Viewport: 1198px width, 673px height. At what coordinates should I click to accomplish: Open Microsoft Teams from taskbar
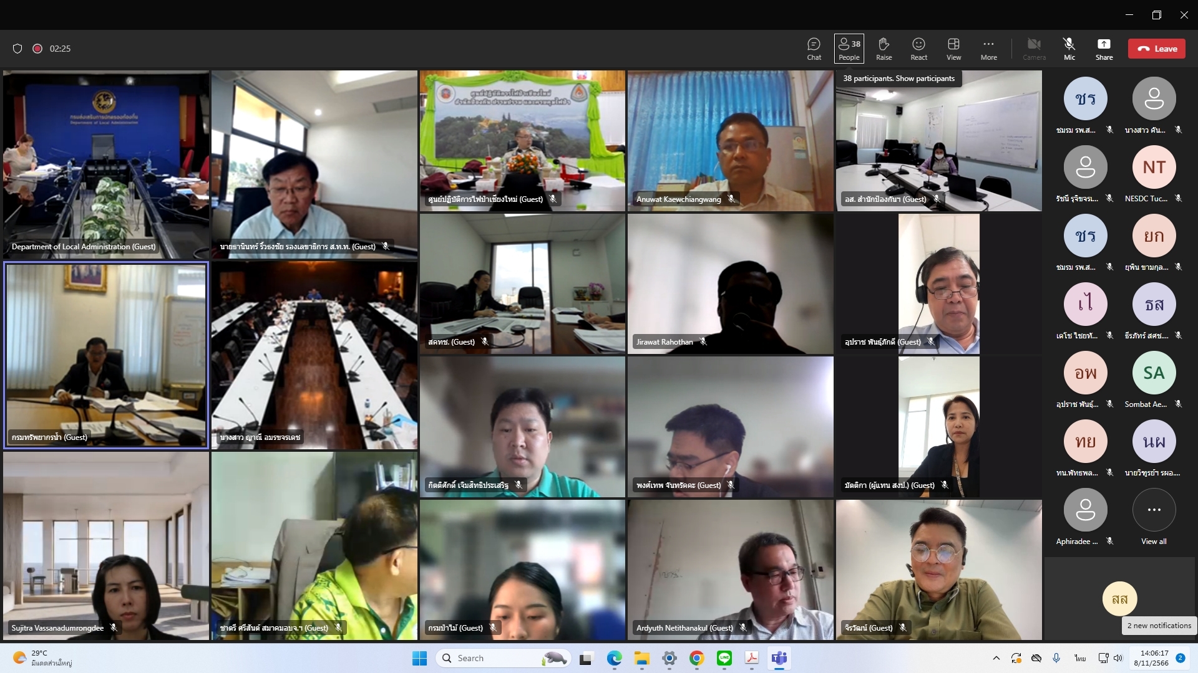[x=779, y=658]
